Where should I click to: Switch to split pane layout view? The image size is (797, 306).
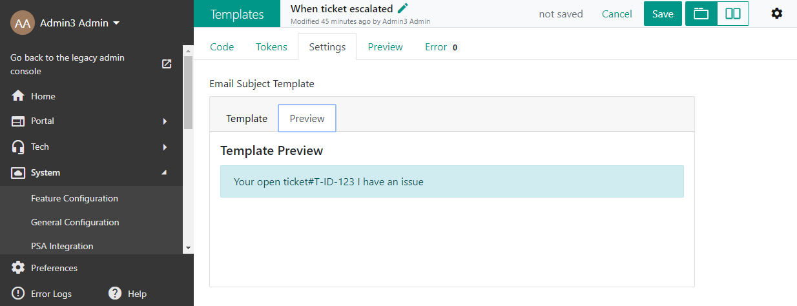click(733, 14)
